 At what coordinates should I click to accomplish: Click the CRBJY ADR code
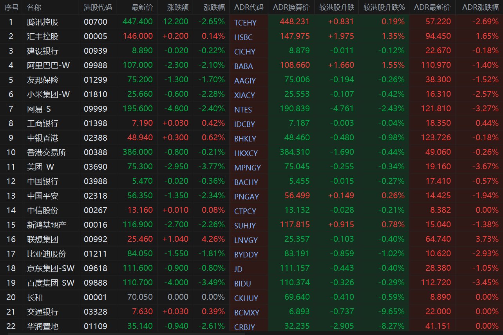pyautogui.click(x=244, y=327)
